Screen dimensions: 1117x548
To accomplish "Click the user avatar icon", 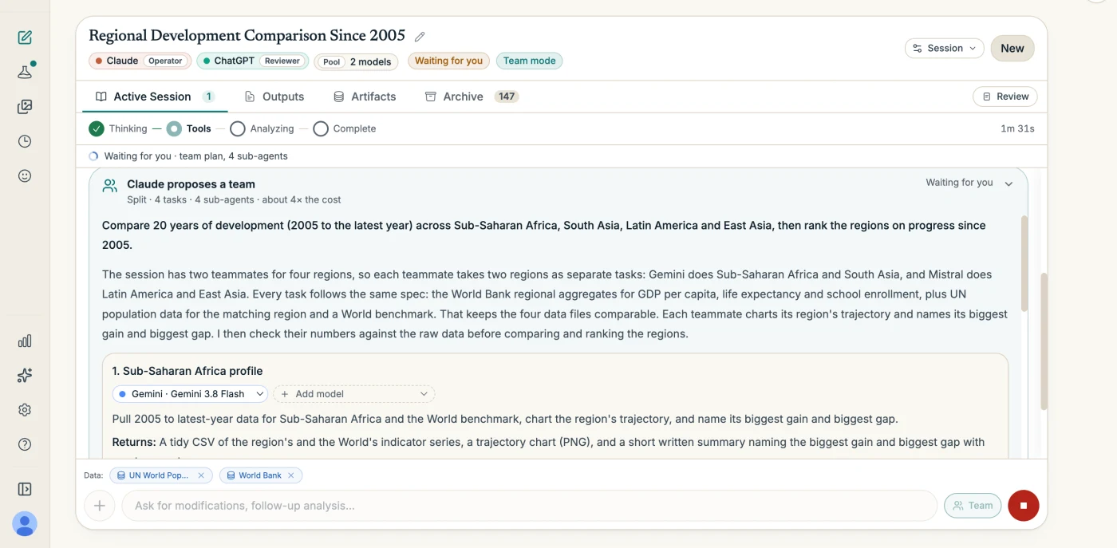I will point(25,524).
